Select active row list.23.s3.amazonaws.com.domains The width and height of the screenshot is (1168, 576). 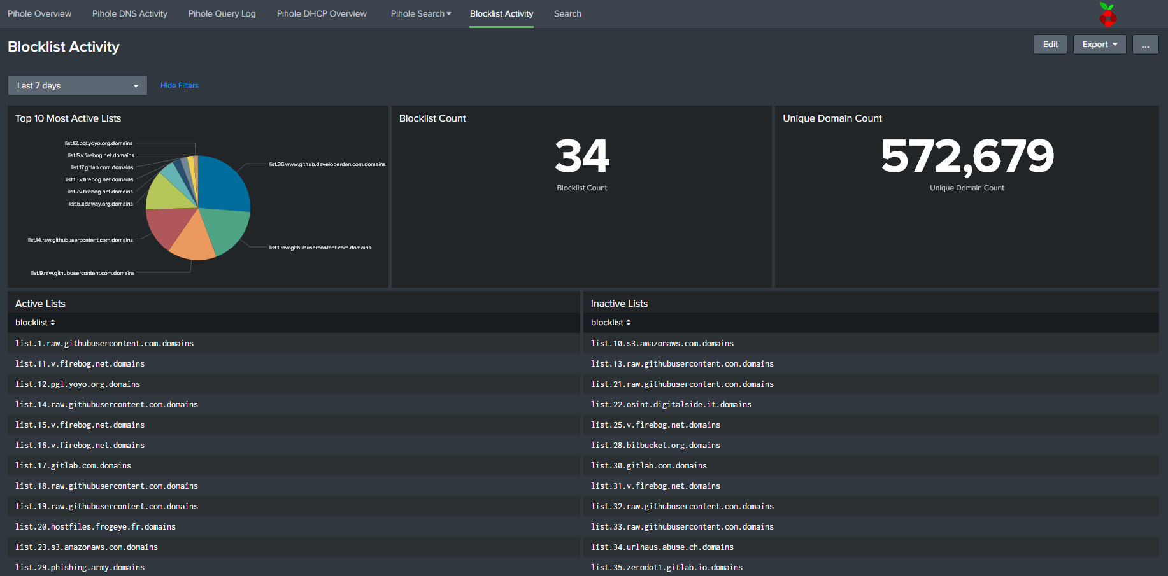pos(294,547)
